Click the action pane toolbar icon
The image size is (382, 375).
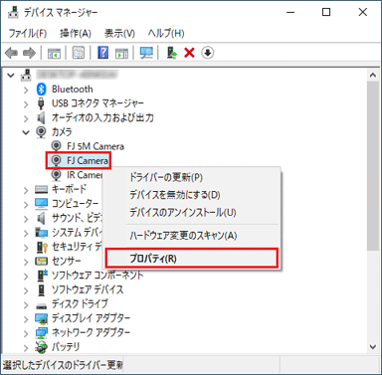(x=121, y=53)
